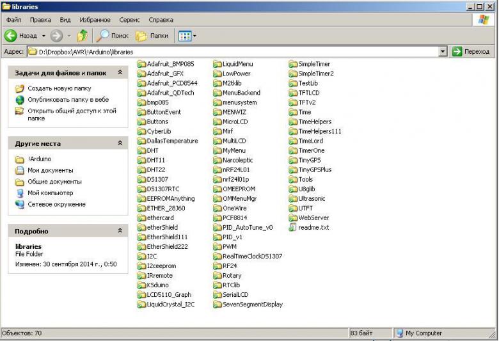This screenshot has height=341, width=499.
Task: Open Сетевое окружение link
Action: [x=56, y=204]
